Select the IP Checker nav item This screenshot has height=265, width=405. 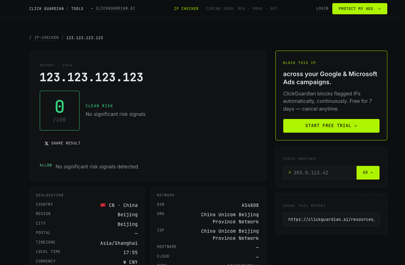(x=186, y=9)
